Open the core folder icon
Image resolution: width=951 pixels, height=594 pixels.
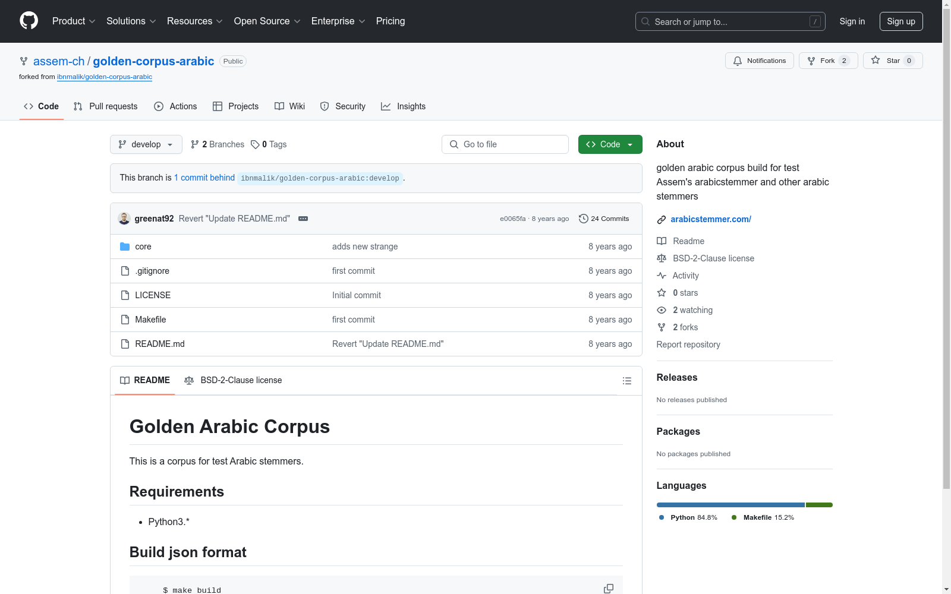(125, 247)
